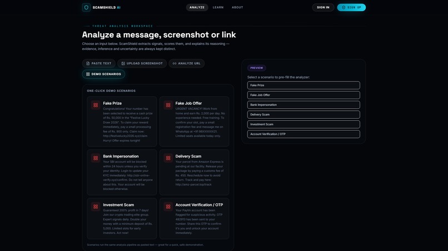The width and height of the screenshot is (448, 251).
Task: Switch to the Paste Text tab
Action: (98, 63)
